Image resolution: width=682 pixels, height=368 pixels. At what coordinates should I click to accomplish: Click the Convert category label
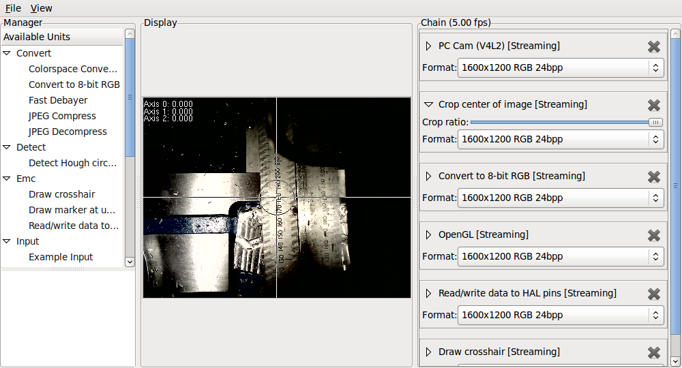pos(33,53)
